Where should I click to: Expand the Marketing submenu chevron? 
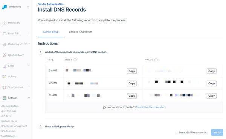click(29, 44)
